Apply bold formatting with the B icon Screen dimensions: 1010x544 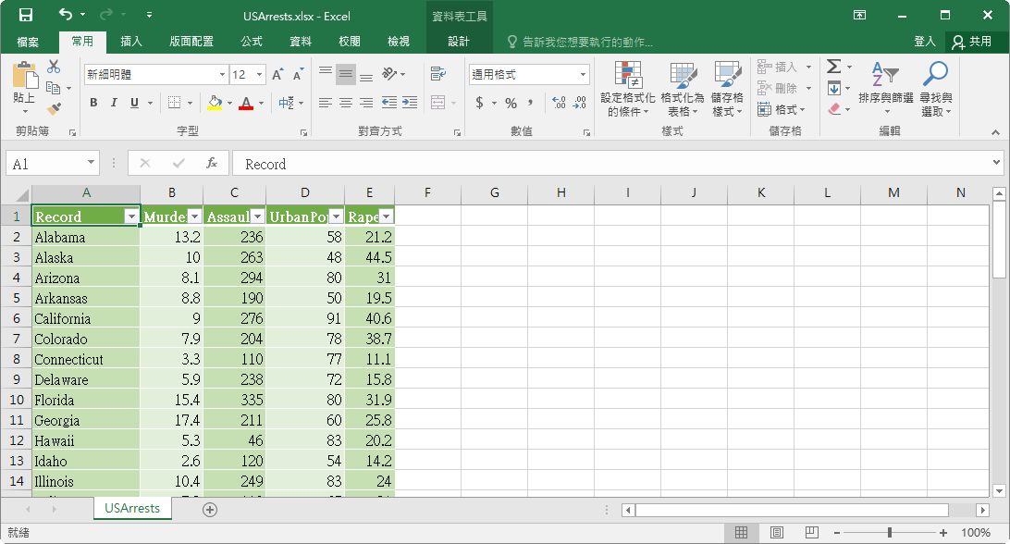[92, 103]
